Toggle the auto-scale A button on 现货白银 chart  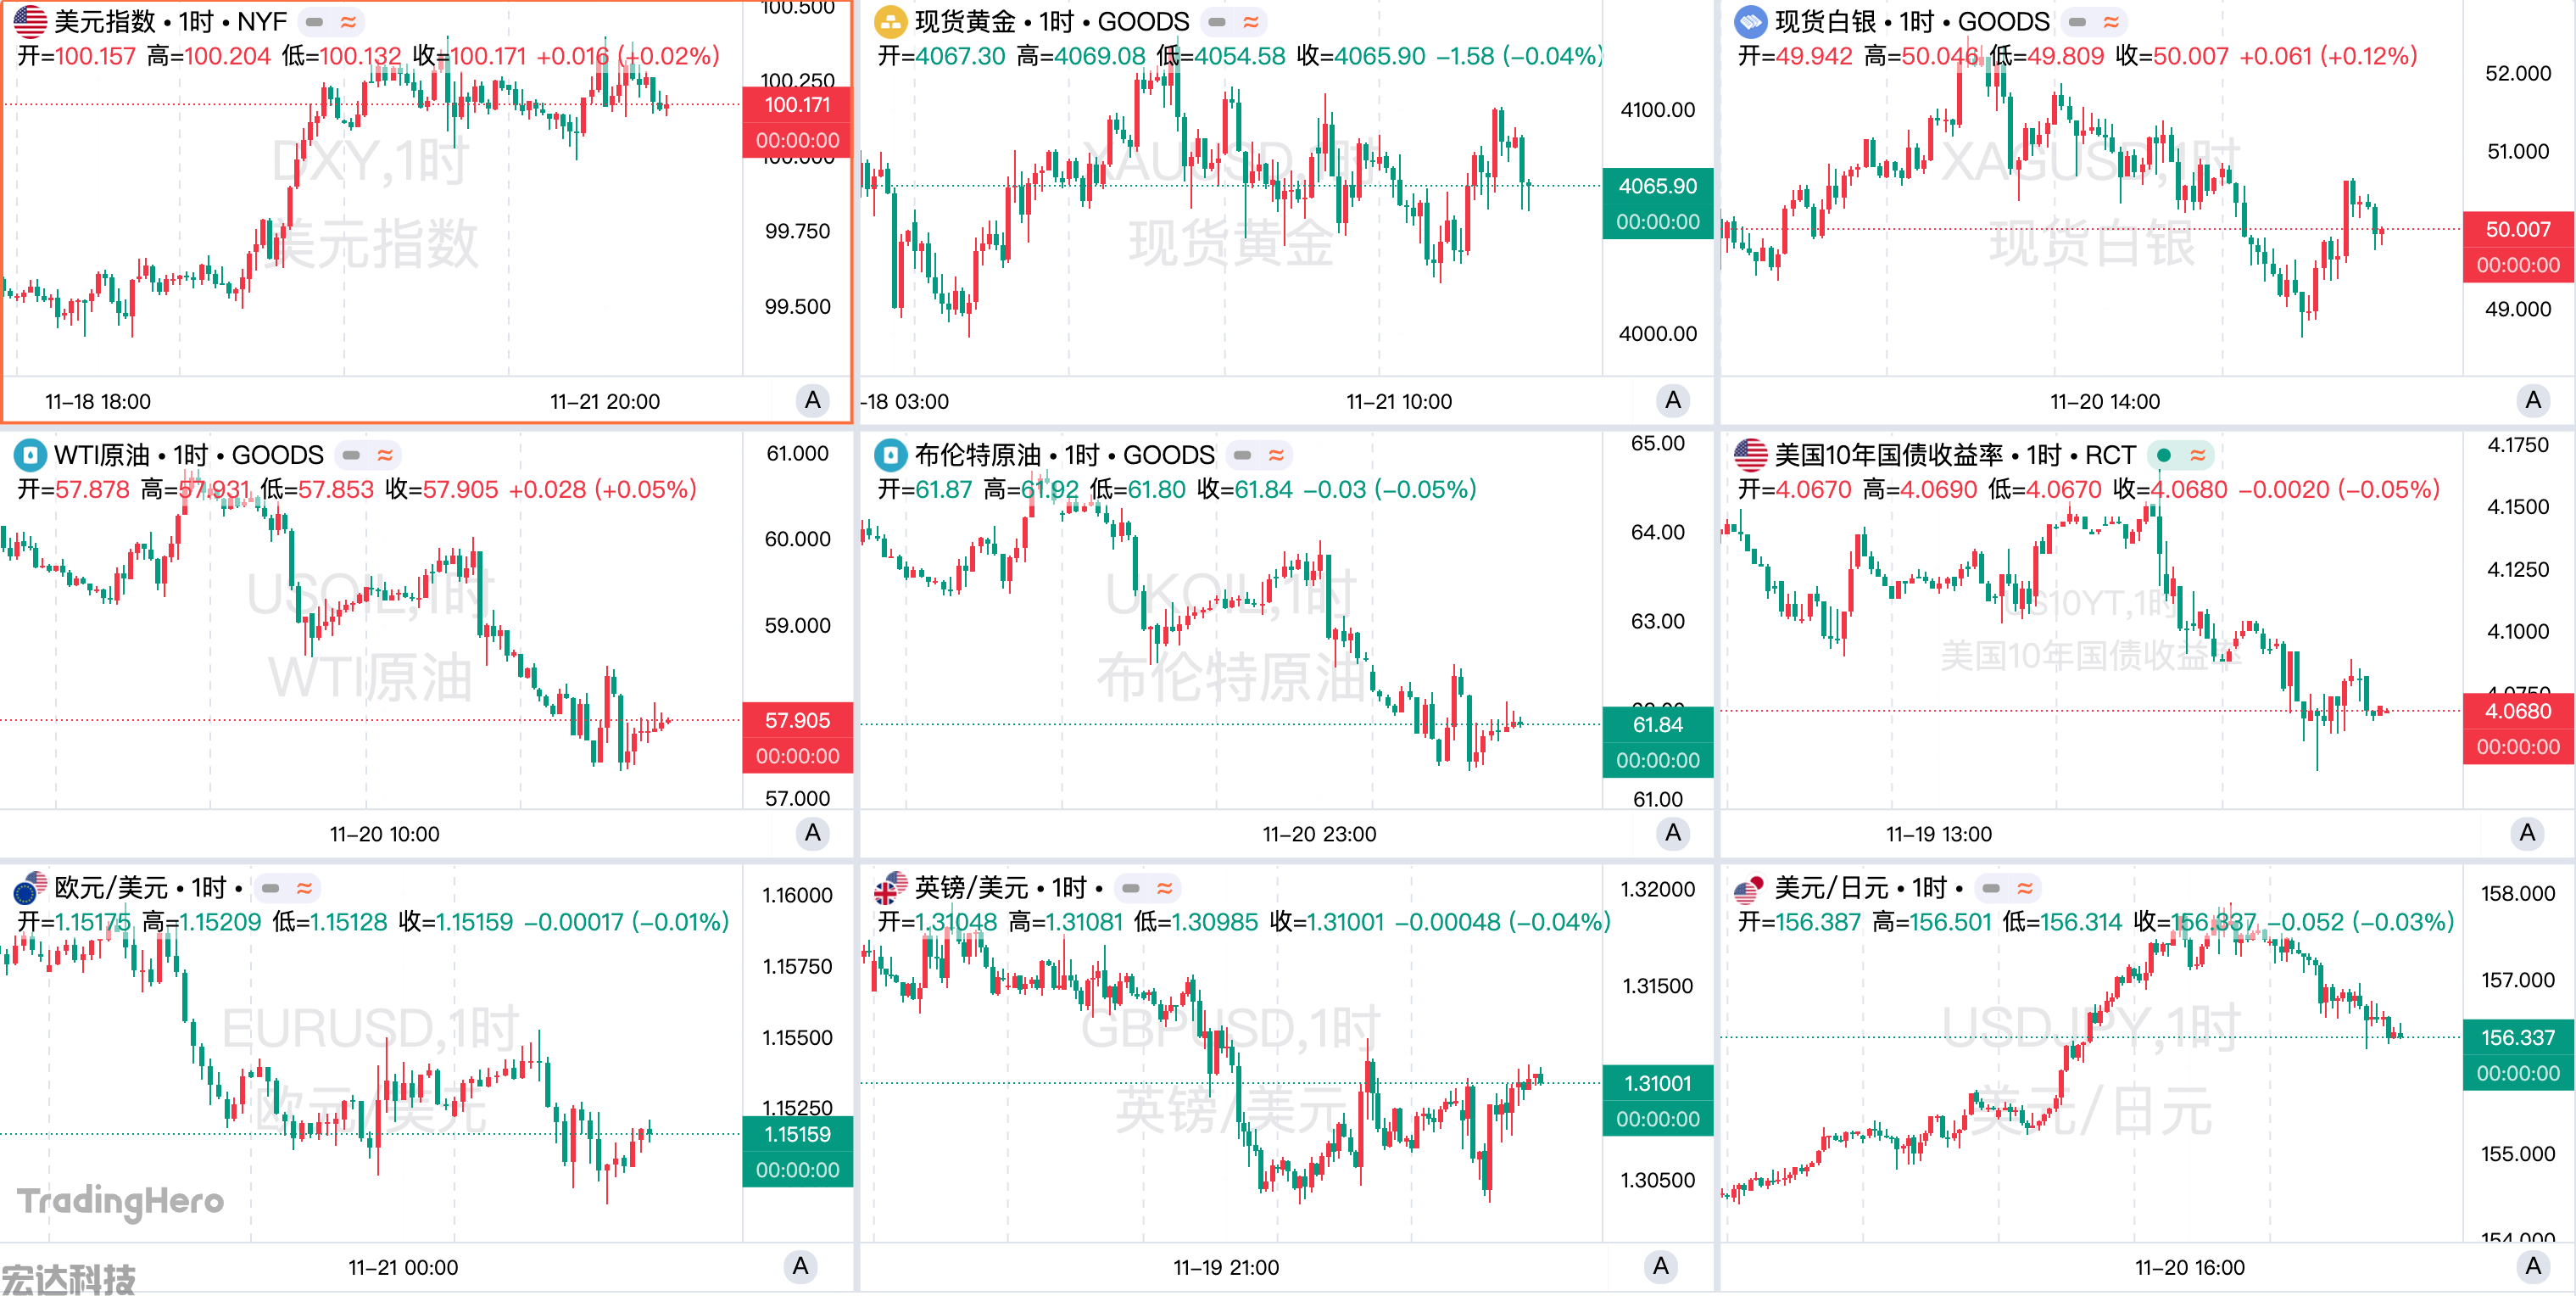pyautogui.click(x=2532, y=400)
